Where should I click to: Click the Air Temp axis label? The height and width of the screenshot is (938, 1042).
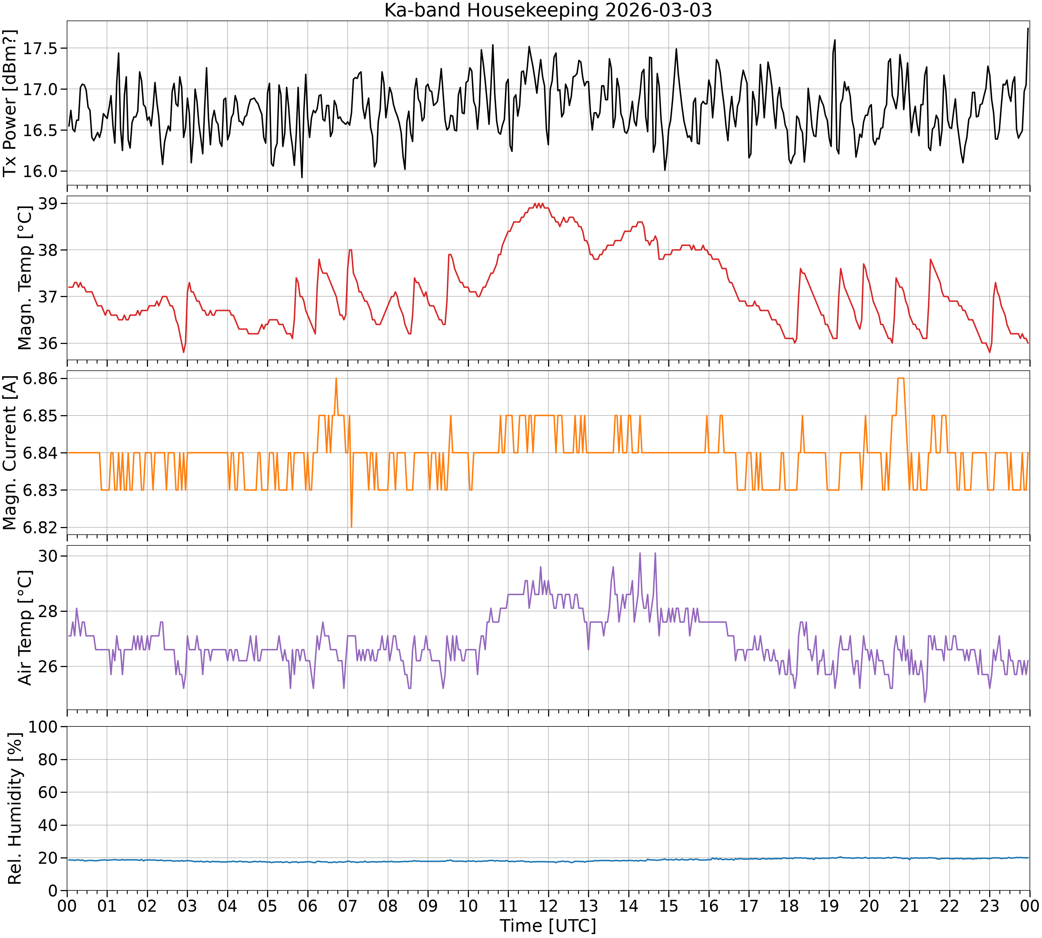click(25, 627)
